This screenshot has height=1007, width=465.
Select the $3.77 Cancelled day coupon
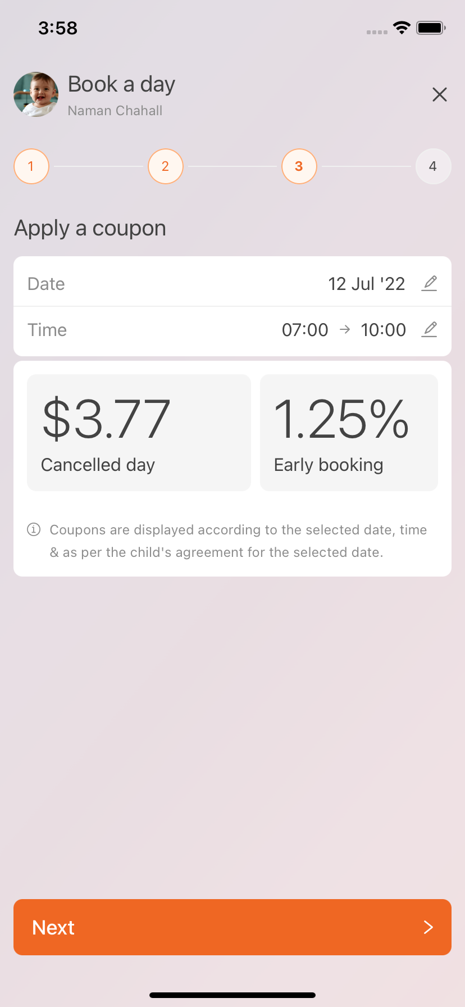pyautogui.click(x=139, y=433)
